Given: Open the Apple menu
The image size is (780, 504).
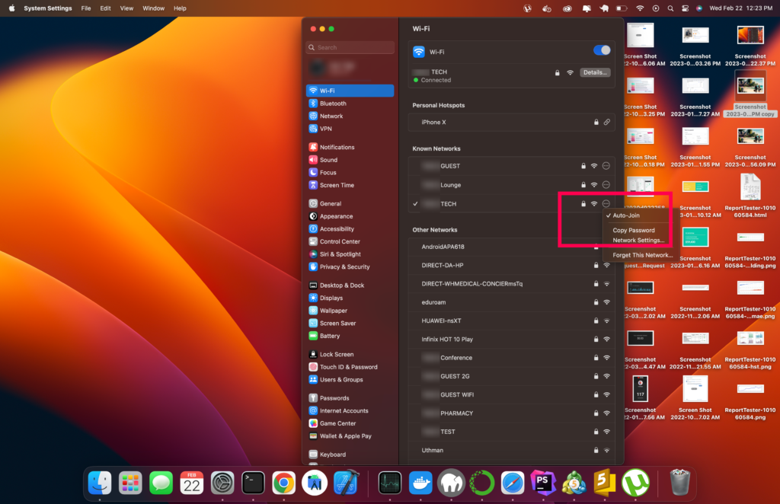Looking at the screenshot, I should click(x=12, y=8).
